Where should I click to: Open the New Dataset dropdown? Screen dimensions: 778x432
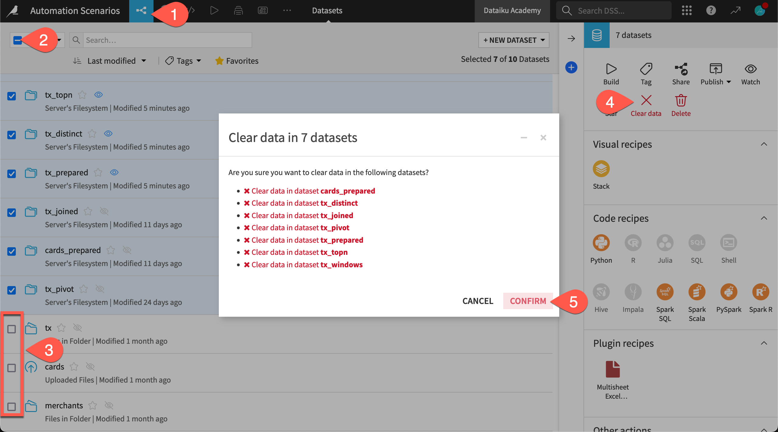tap(514, 40)
